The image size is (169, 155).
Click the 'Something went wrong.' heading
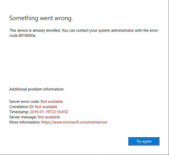(x=41, y=18)
